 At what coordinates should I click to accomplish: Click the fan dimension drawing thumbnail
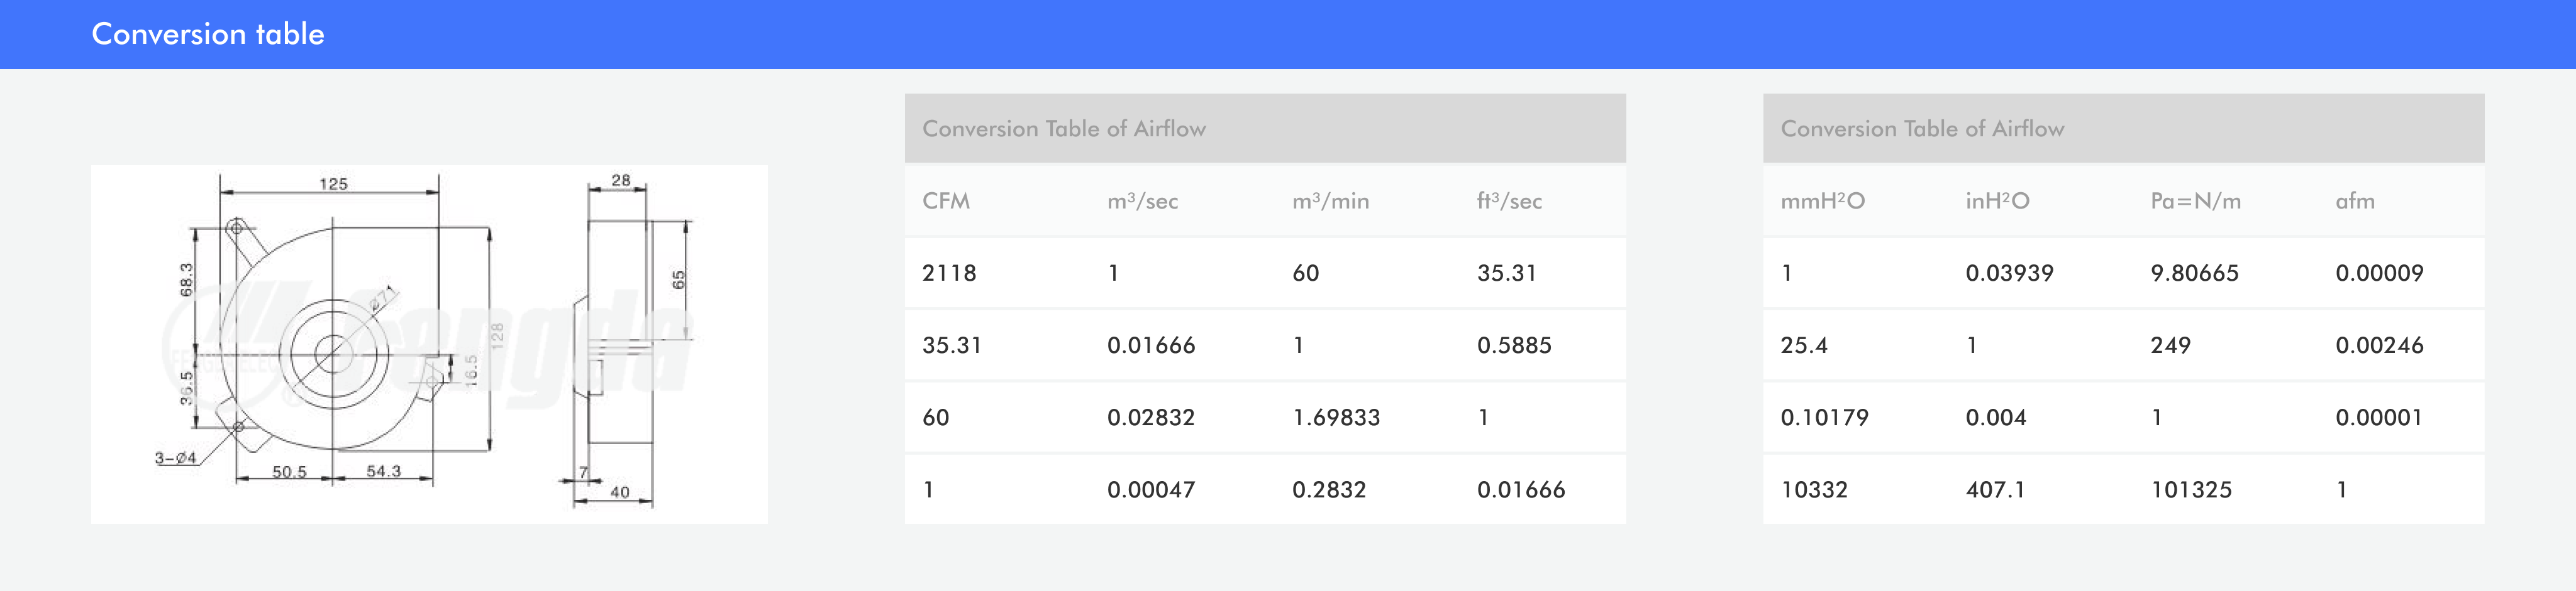pyautogui.click(x=429, y=344)
